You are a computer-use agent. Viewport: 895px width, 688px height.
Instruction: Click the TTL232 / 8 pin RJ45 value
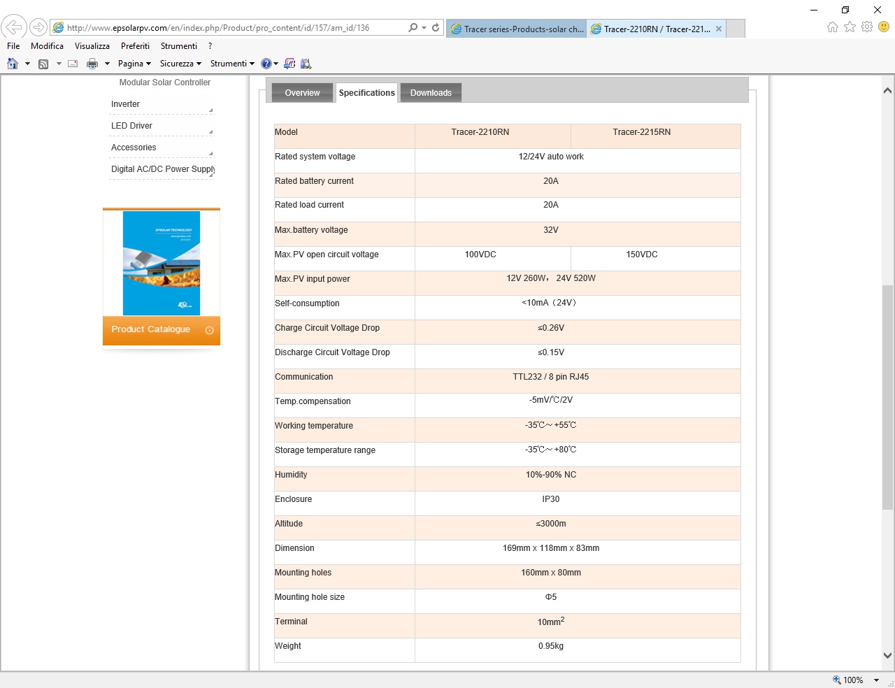[551, 377]
